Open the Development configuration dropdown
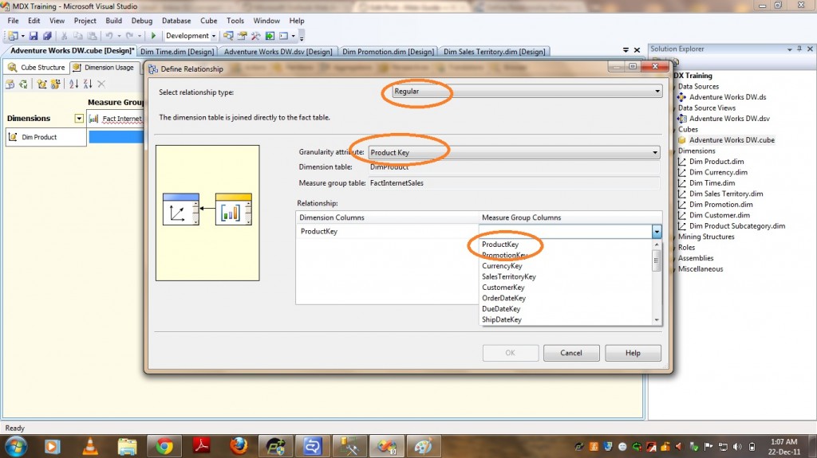Viewport: 817px width, 458px height. [x=191, y=36]
